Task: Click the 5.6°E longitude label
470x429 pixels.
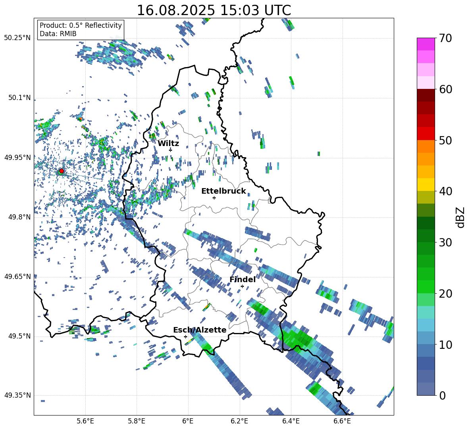Action: [85, 421]
